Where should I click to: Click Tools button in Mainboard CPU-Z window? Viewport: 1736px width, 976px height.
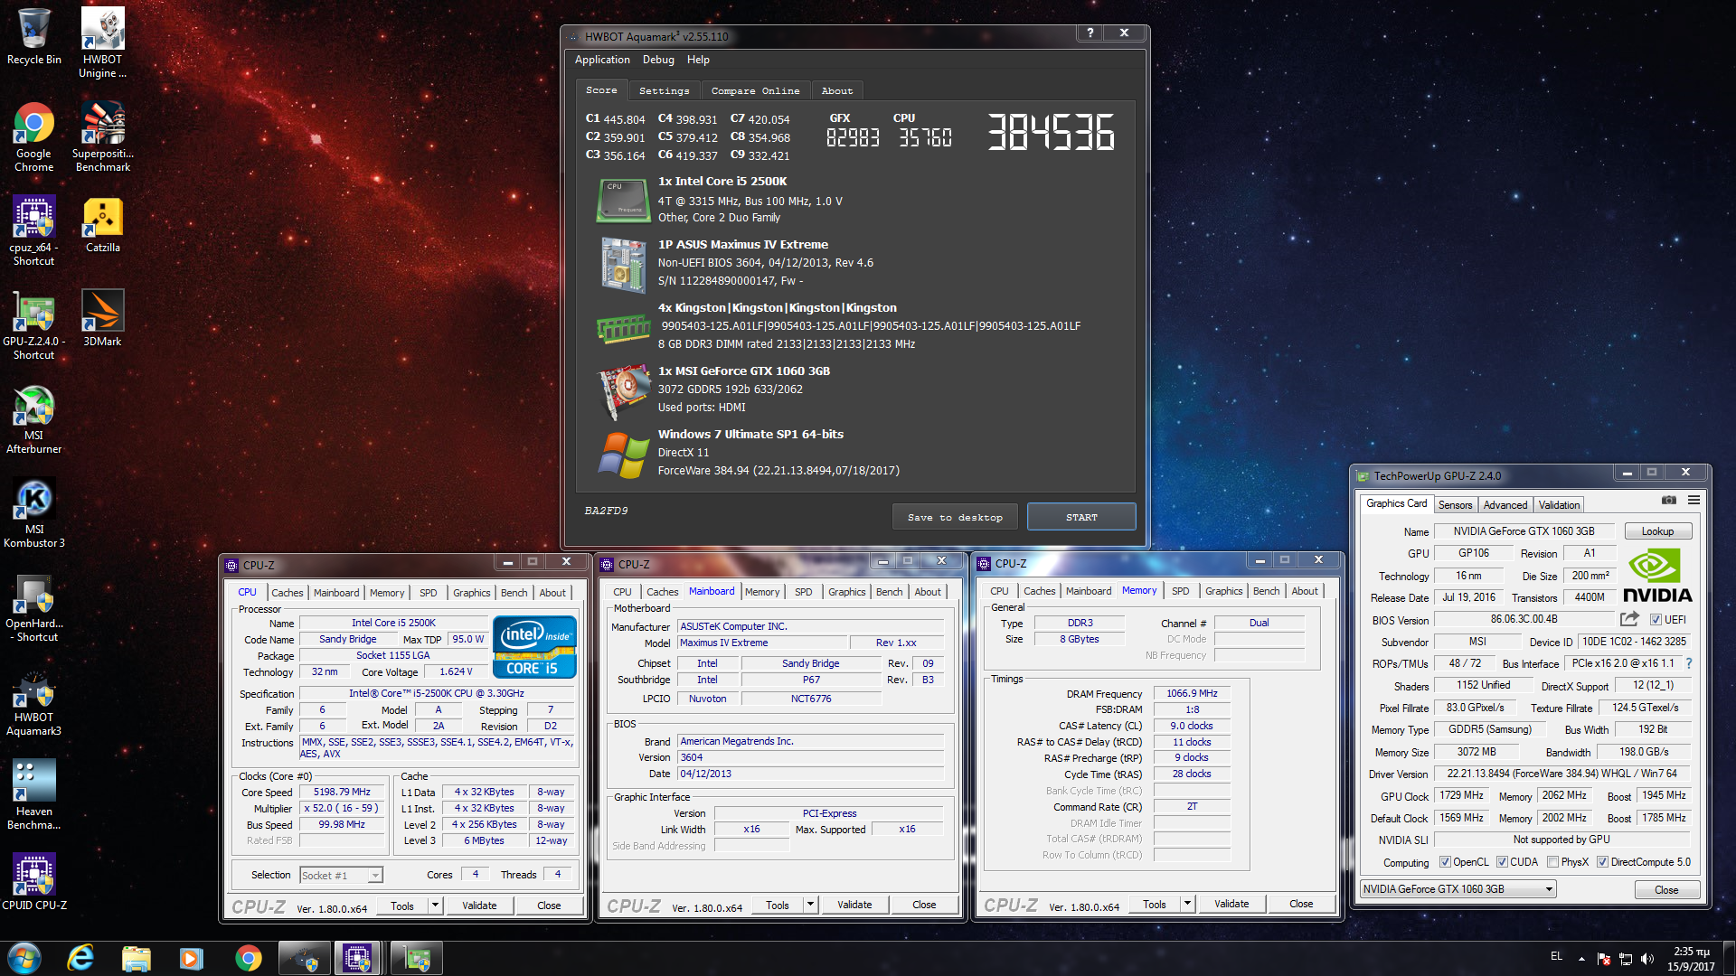[778, 905]
